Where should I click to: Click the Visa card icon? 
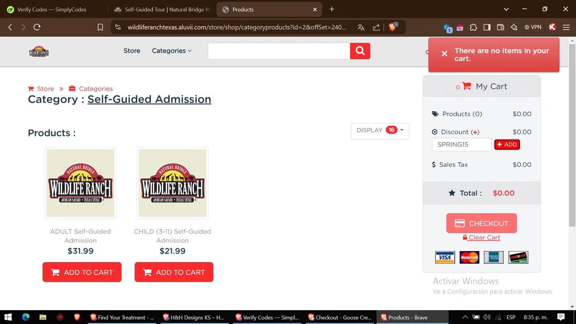(445, 257)
